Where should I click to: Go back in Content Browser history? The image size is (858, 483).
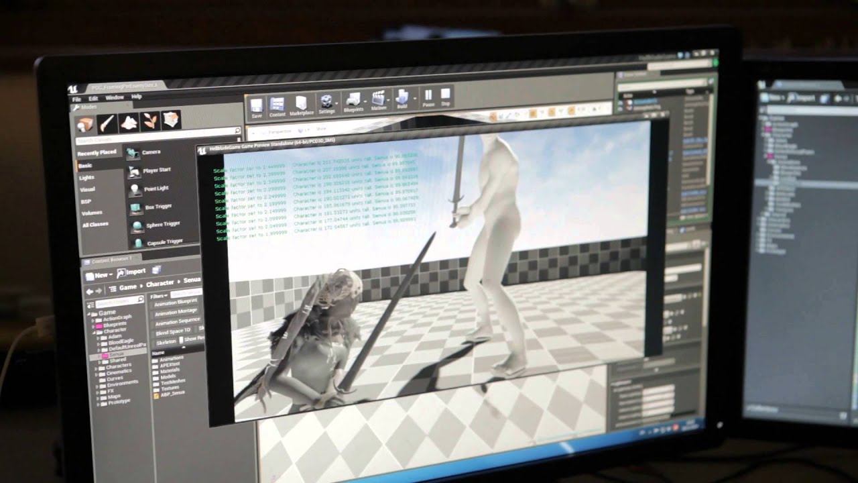coord(89,290)
